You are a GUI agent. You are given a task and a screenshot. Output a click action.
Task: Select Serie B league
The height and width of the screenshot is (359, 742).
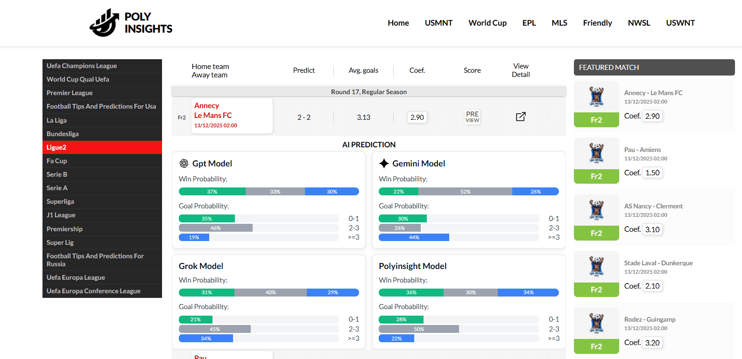pyautogui.click(x=102, y=174)
